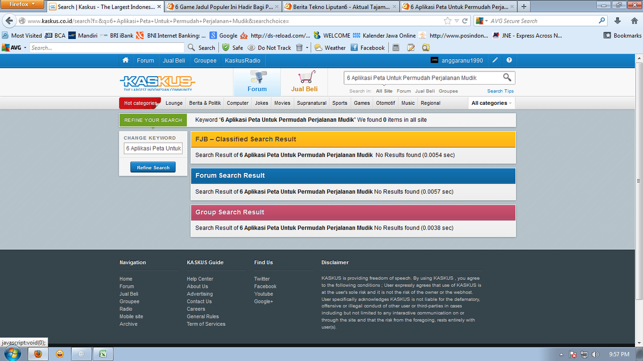Open the large Jual Beli cart tab
The width and height of the screenshot is (643, 361).
pyautogui.click(x=304, y=82)
